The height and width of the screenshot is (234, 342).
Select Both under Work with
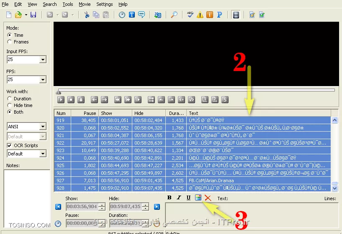(x=9, y=112)
